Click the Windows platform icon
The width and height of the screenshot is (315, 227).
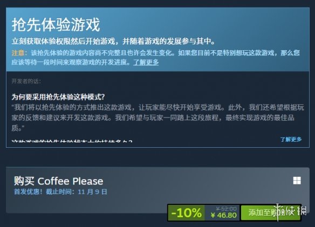pos(297,181)
